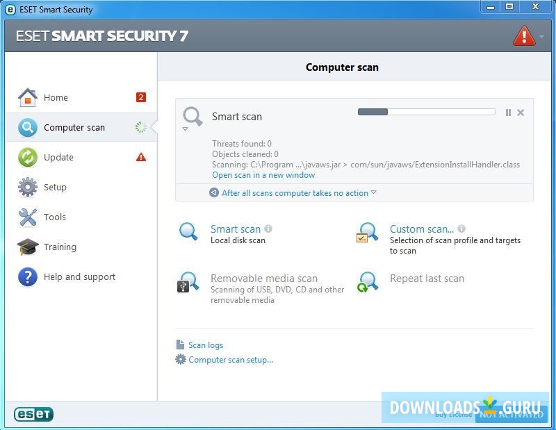Launch Custom scan... link
The image size is (556, 430).
422,229
